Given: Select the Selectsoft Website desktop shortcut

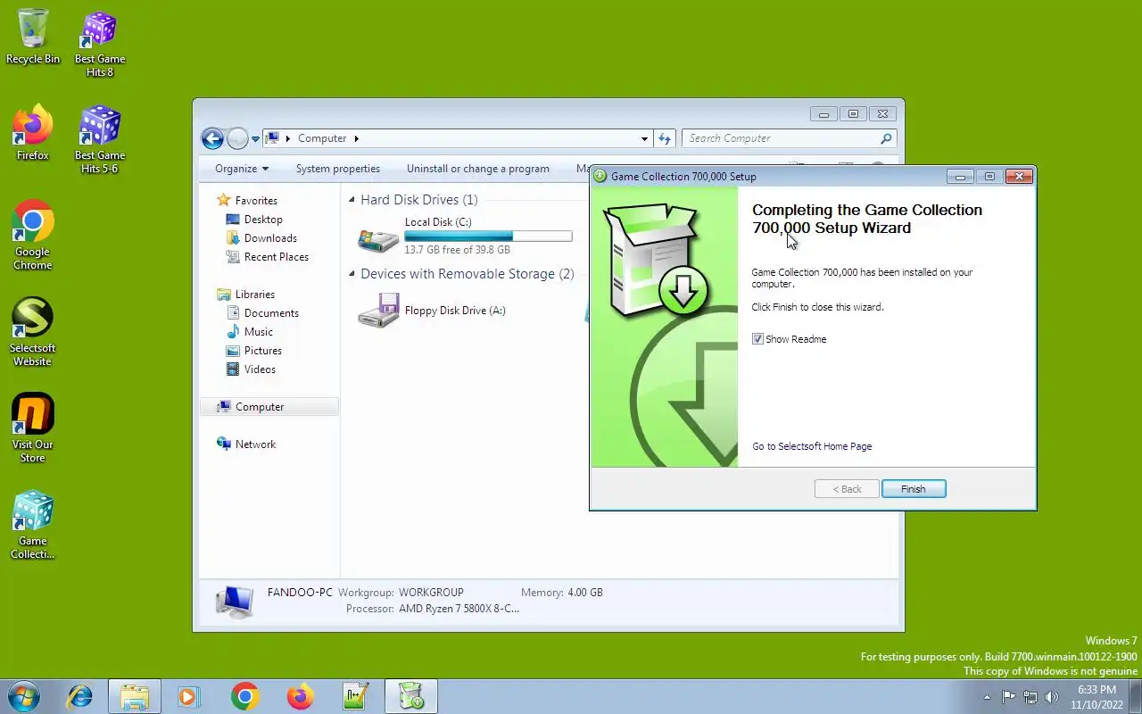Looking at the screenshot, I should pos(33,333).
